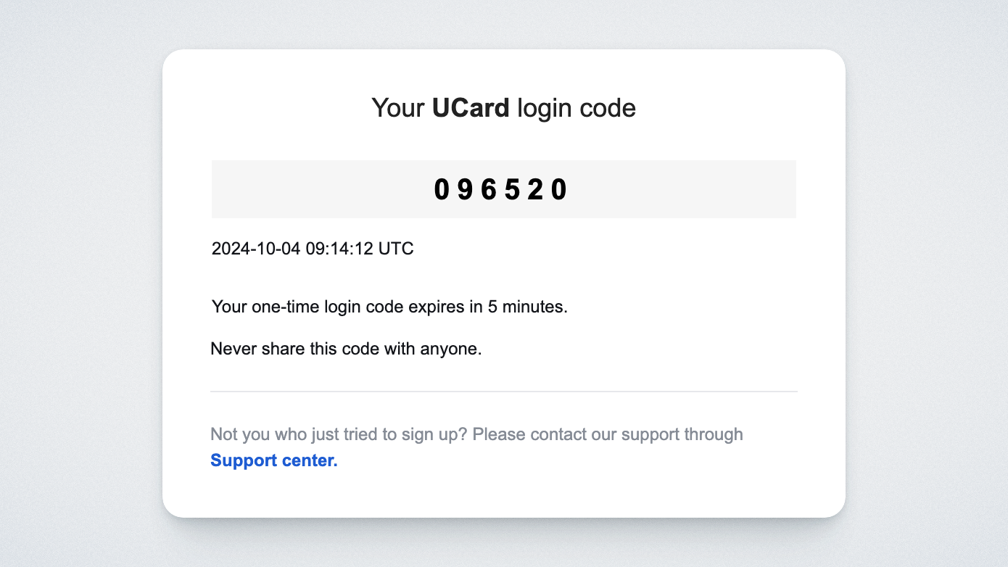Select the last digit 0 of the code
Image resolution: width=1008 pixels, height=567 pixels.
coord(558,190)
